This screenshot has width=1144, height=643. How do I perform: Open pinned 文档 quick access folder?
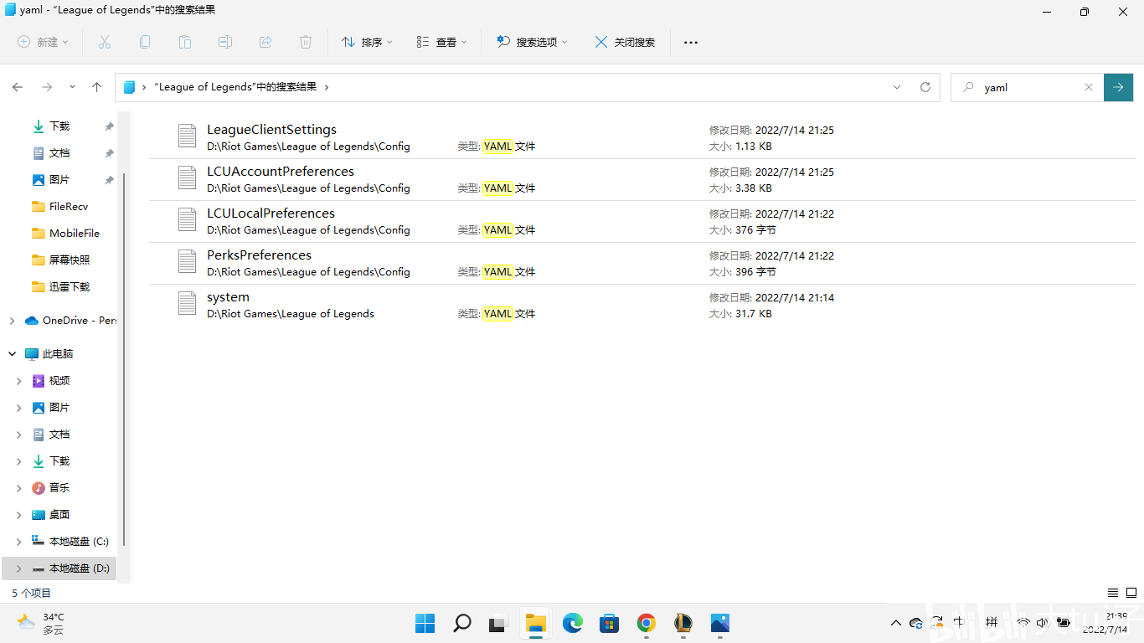(x=59, y=153)
